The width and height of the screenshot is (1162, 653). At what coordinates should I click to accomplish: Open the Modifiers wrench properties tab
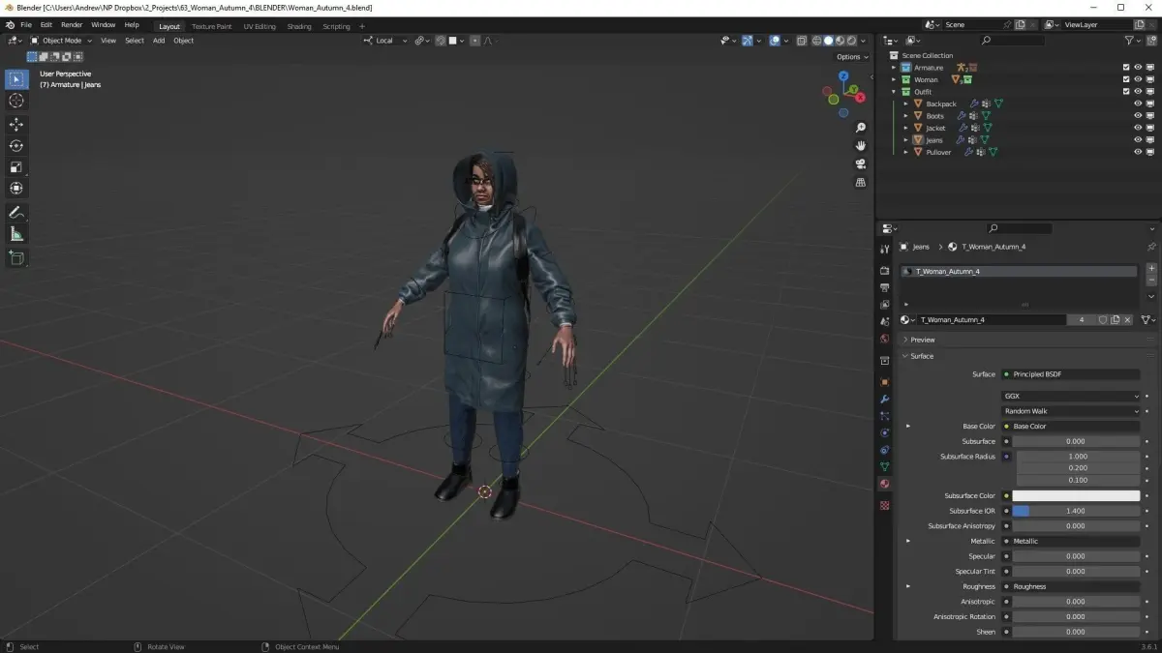(884, 400)
